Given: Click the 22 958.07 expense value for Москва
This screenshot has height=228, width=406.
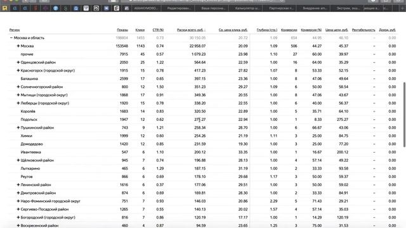Looking at the screenshot, I should click(197, 46).
